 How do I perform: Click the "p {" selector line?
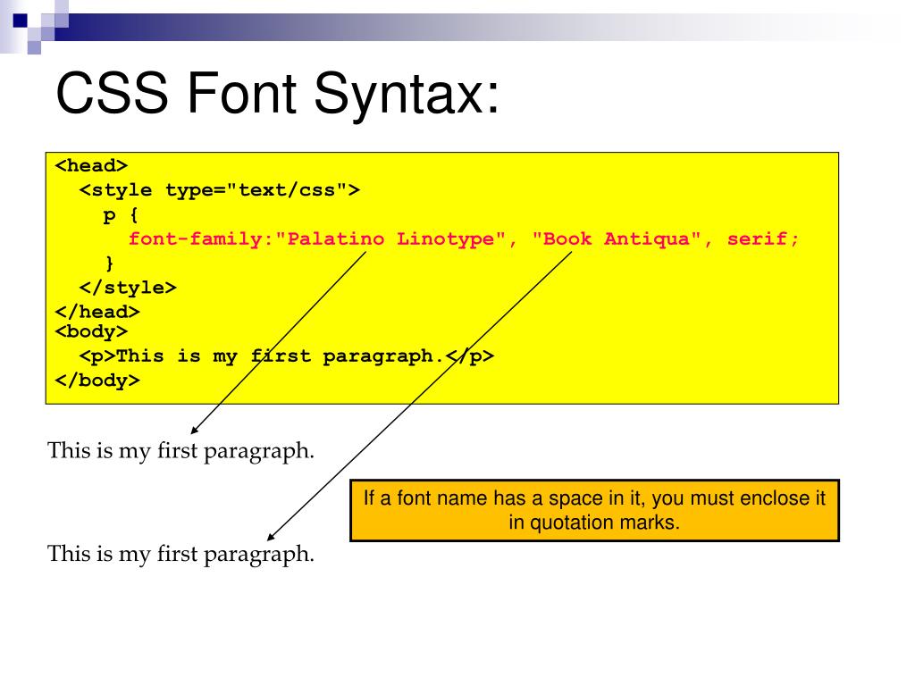click(x=121, y=214)
